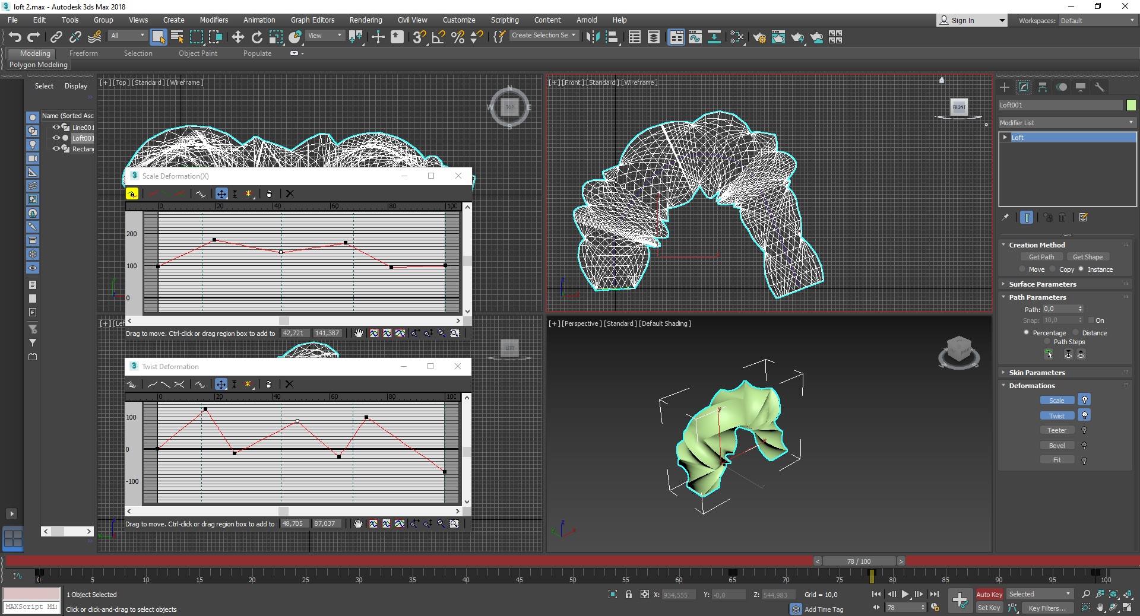
Task: Toggle the Percent Snap icon
Action: 458,37
